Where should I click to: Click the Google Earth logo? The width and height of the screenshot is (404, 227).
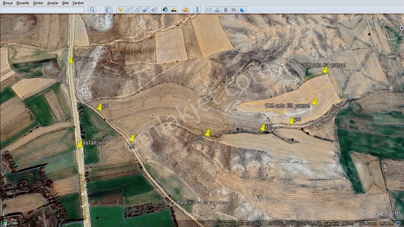pos(381,213)
